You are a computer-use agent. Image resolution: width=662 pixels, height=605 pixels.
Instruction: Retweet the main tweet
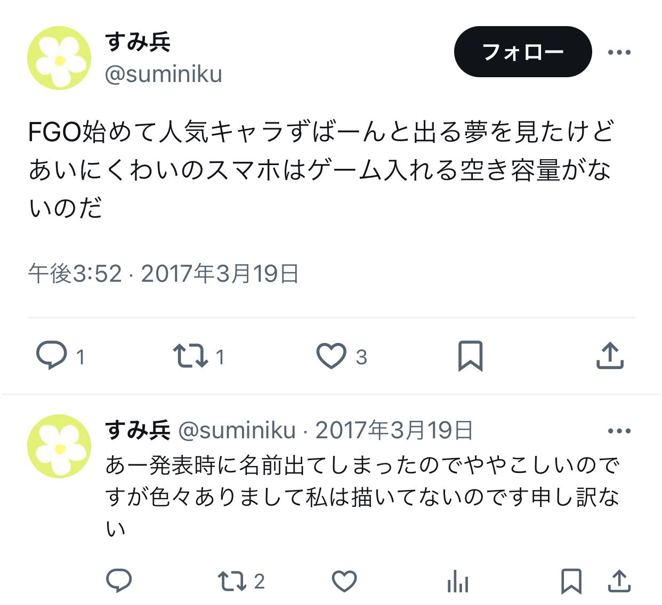point(190,356)
